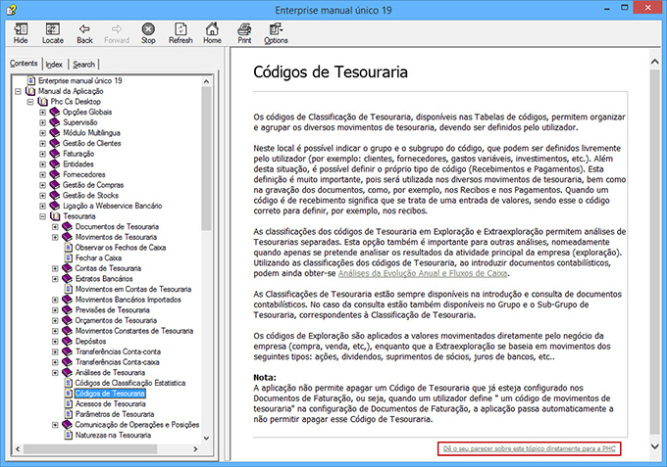Expand the Documentos de Tesouraria node
This screenshot has width=667, height=467.
coord(55,227)
